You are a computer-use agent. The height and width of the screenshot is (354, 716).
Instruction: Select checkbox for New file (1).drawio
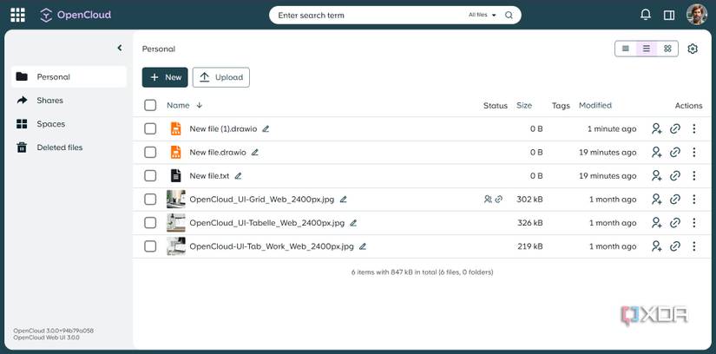(150, 128)
